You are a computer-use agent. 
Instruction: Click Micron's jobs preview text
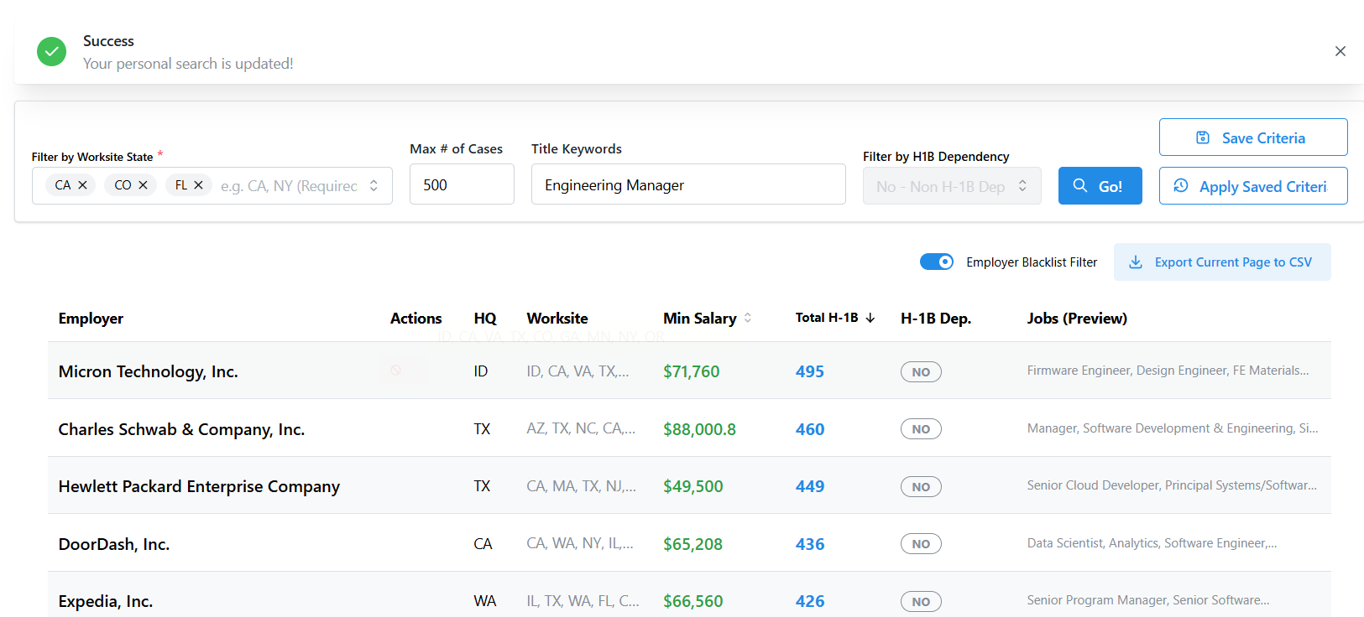pyautogui.click(x=1168, y=371)
